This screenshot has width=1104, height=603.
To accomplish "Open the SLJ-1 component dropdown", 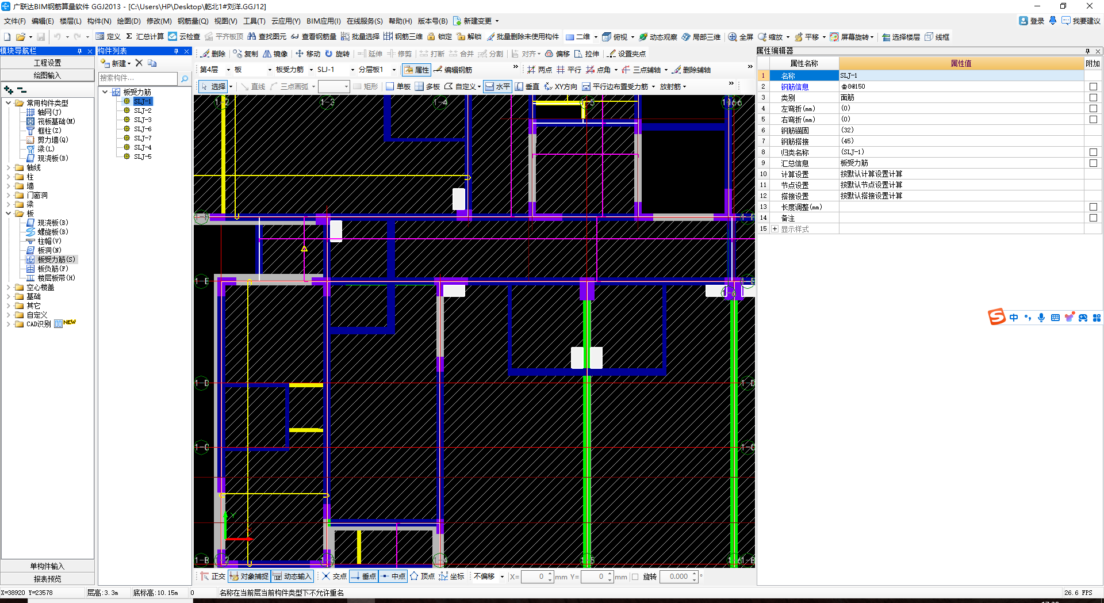I will click(352, 70).
